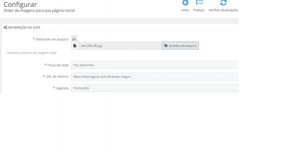Click the broken image preview thumbnail

[x=74, y=39]
